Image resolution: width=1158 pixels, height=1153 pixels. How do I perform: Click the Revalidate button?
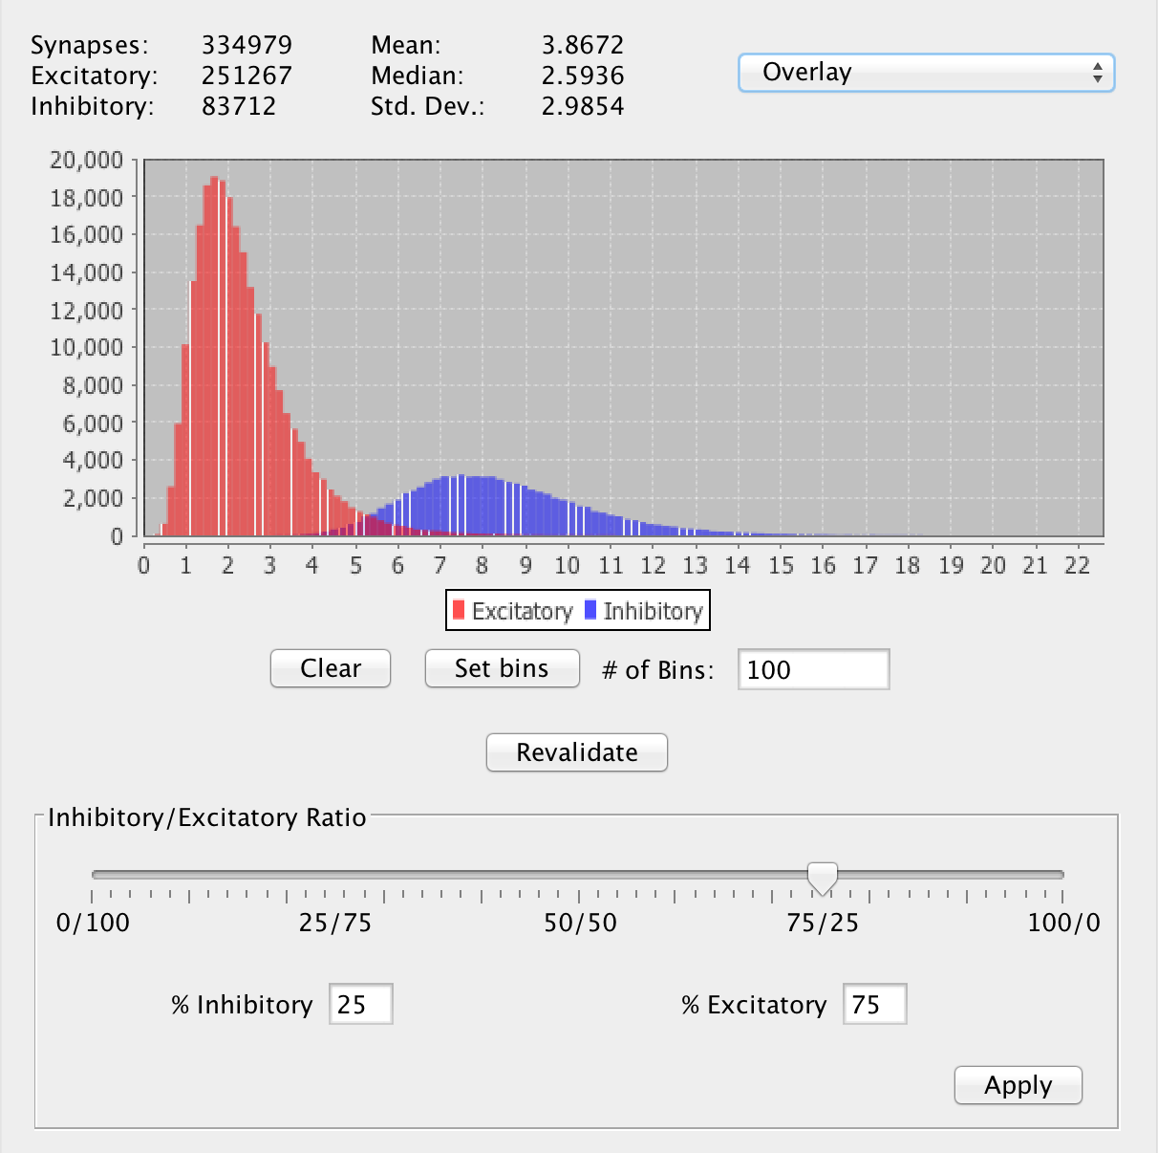(x=576, y=752)
